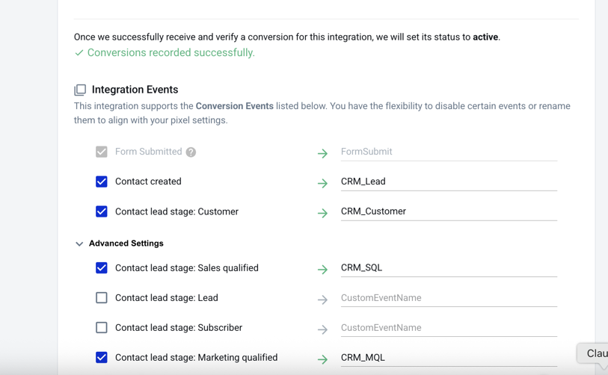Uncheck the Contact created checkbox
This screenshot has width=608, height=375.
102,182
